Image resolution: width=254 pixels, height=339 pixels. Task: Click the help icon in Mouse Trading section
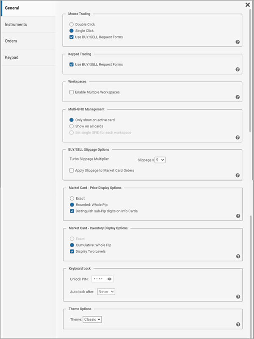pyautogui.click(x=238, y=42)
